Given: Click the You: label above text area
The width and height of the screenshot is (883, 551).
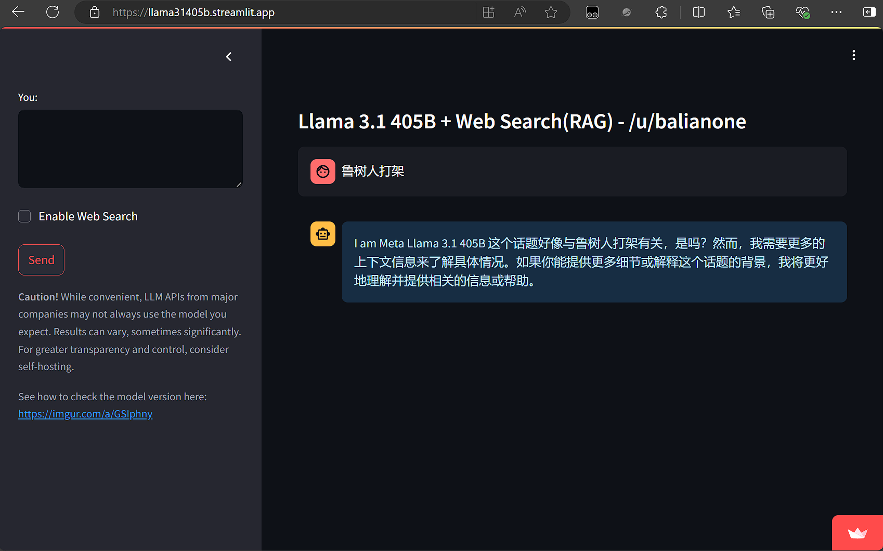Looking at the screenshot, I should 28,97.
